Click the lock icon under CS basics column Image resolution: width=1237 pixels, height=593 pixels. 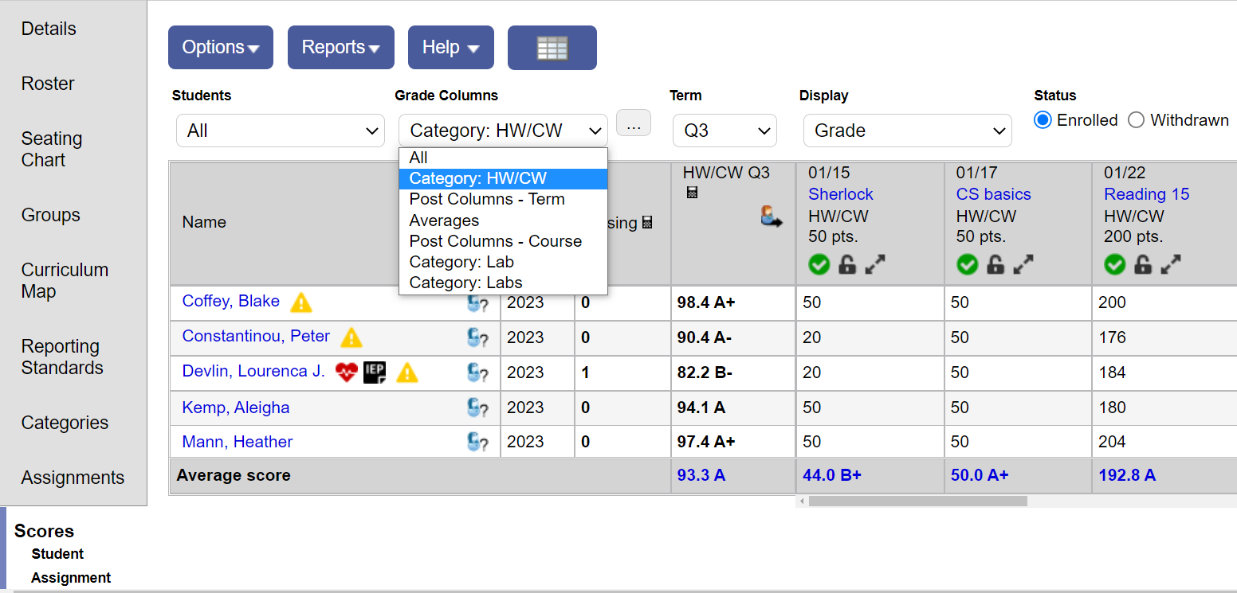[995, 263]
